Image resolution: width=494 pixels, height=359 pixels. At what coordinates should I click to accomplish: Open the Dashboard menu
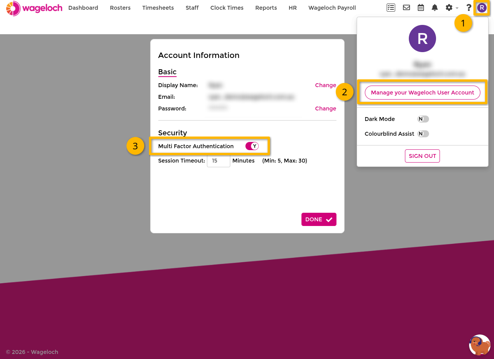click(x=83, y=8)
